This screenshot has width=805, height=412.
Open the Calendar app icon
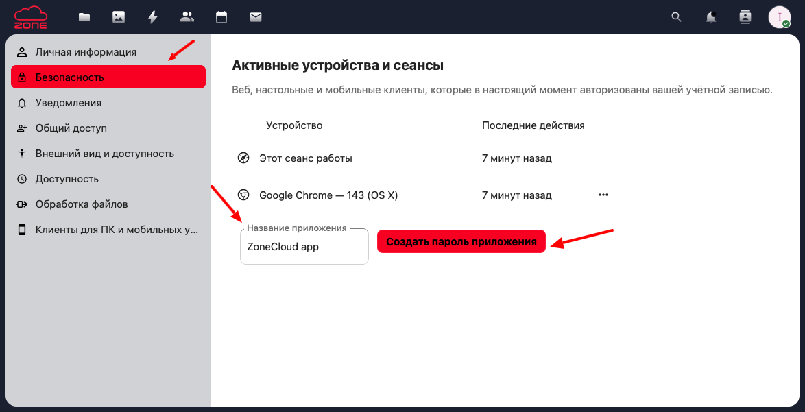[x=221, y=17]
